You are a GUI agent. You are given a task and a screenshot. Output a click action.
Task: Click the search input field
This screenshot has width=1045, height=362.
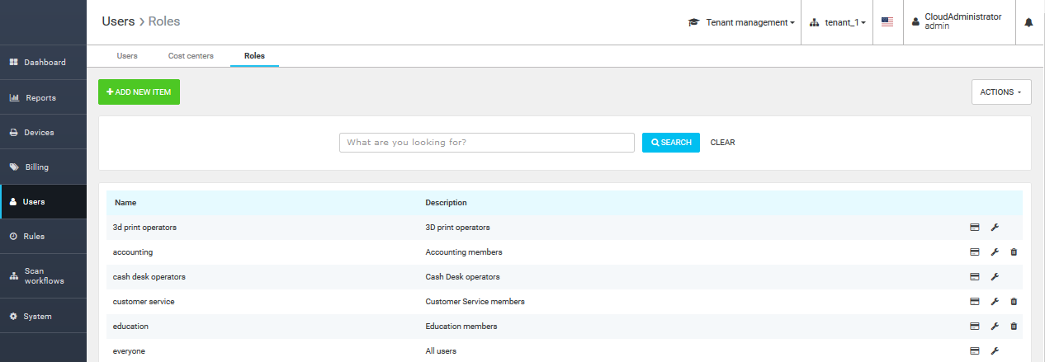click(x=486, y=143)
